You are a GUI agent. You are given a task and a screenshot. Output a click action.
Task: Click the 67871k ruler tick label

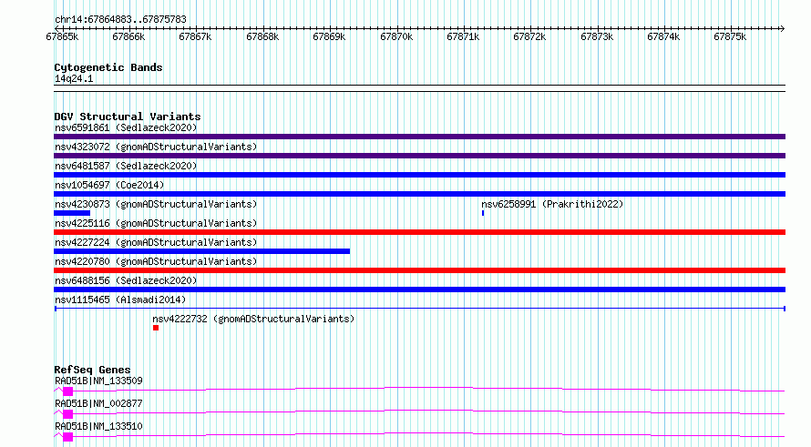pyautogui.click(x=463, y=36)
